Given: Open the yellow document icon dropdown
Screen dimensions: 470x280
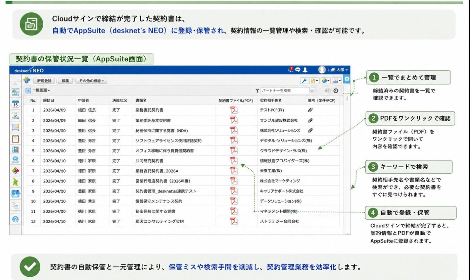Looking at the screenshot, I should click(315, 80).
